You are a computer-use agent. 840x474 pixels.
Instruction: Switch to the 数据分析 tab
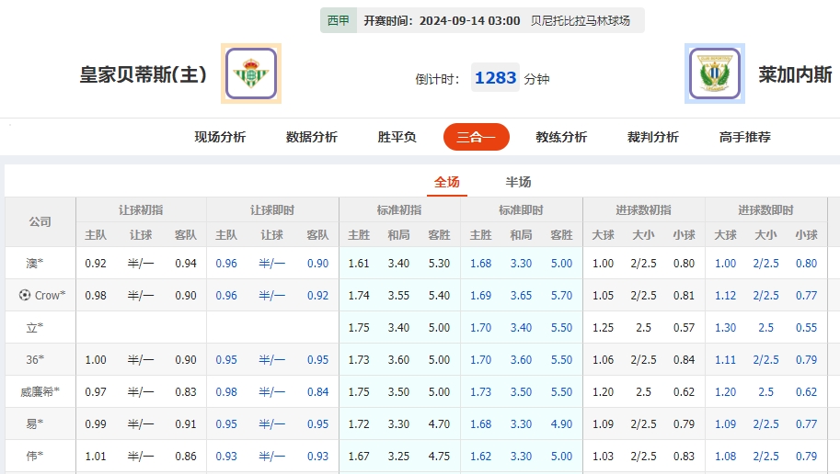tap(312, 137)
